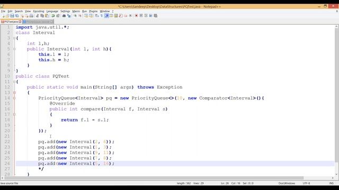The height and width of the screenshot is (190, 339).
Task: Click the Zoom Out toolbar icon
Action: point(80,16)
